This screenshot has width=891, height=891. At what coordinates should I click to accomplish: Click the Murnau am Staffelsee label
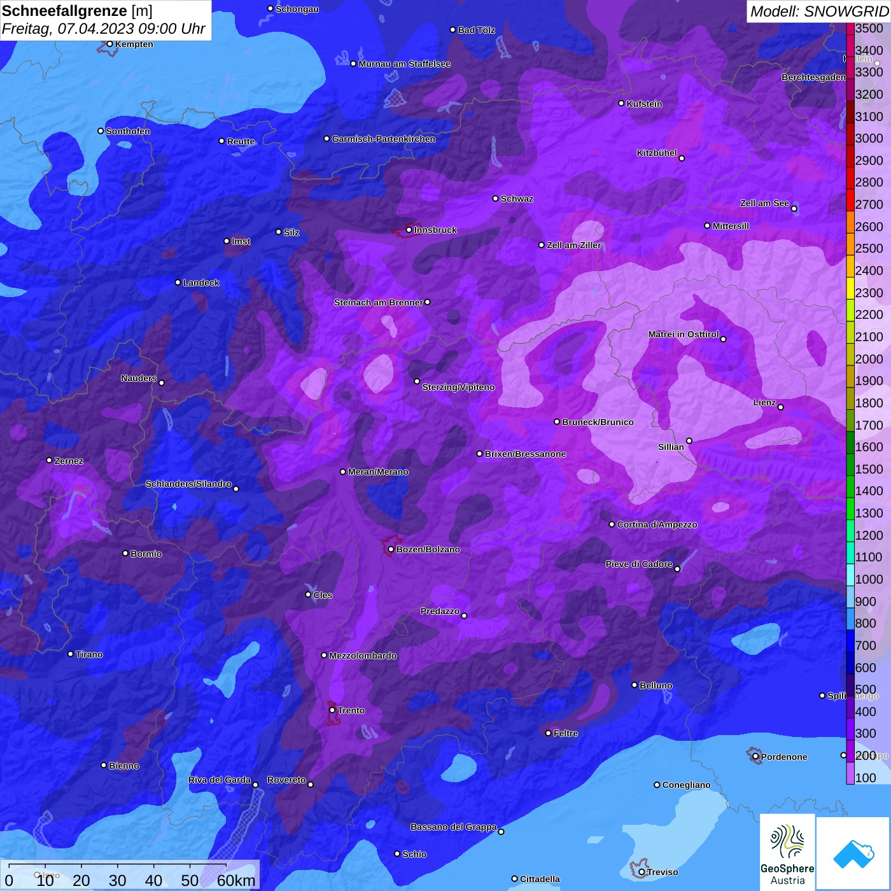pos(404,64)
